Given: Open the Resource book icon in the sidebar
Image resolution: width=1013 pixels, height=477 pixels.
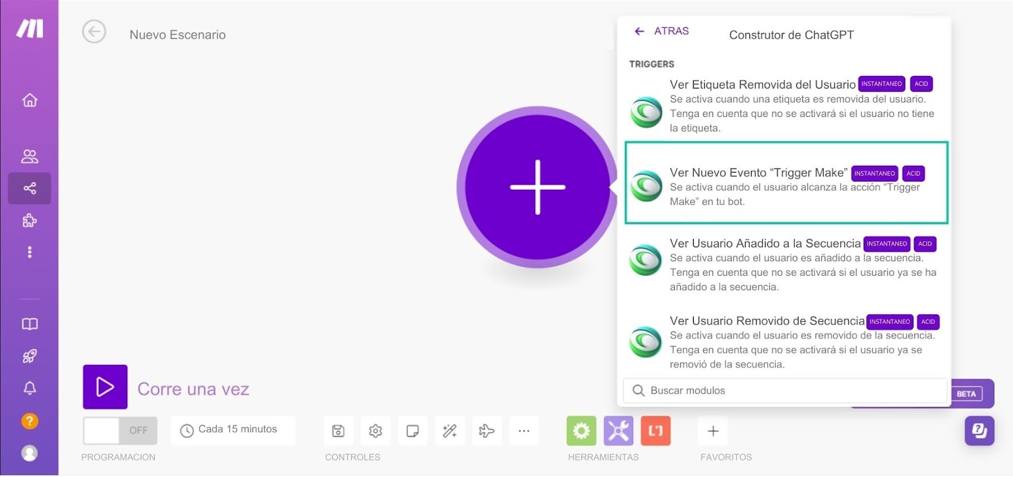Looking at the screenshot, I should 30,324.
